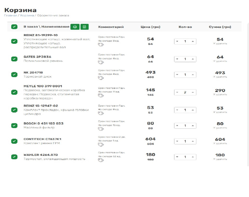Delete GATES 2PJ836 via удалить link
Image resolution: width=249 pixels, height=197 pixels.
(x=220, y=61)
